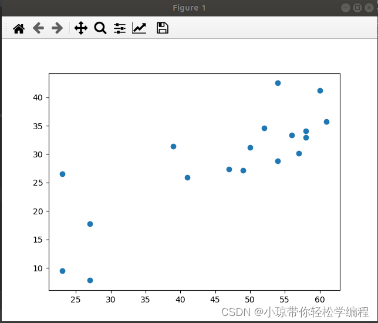Save the figure to file

tap(163, 28)
